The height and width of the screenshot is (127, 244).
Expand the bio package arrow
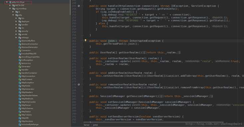click(x=16, y=18)
